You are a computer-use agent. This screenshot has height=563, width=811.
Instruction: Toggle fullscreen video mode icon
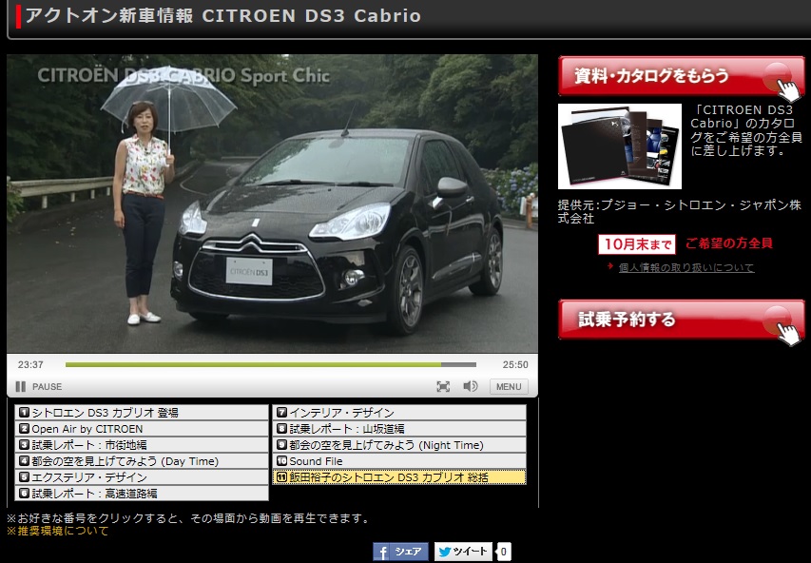(x=443, y=386)
